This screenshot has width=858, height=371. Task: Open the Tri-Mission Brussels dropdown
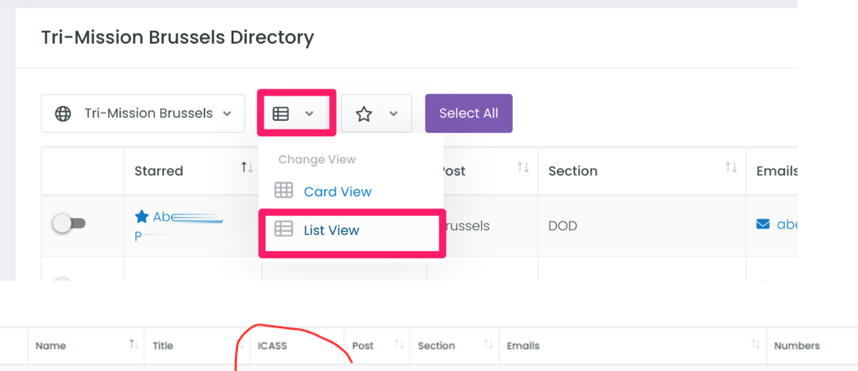tap(143, 113)
